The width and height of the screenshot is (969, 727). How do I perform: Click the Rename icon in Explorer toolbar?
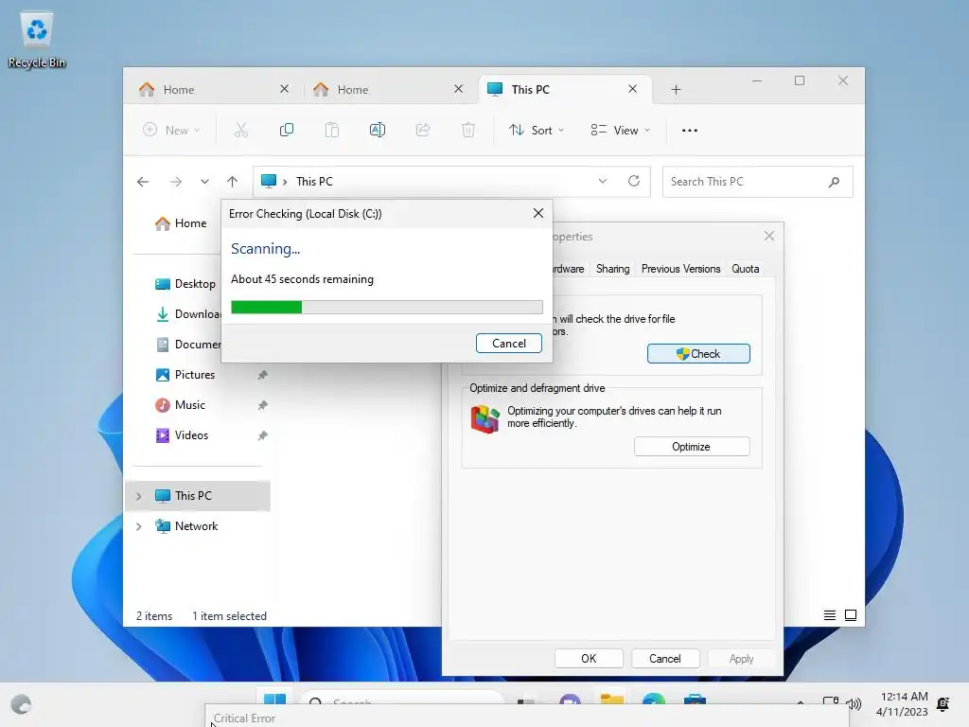(377, 130)
